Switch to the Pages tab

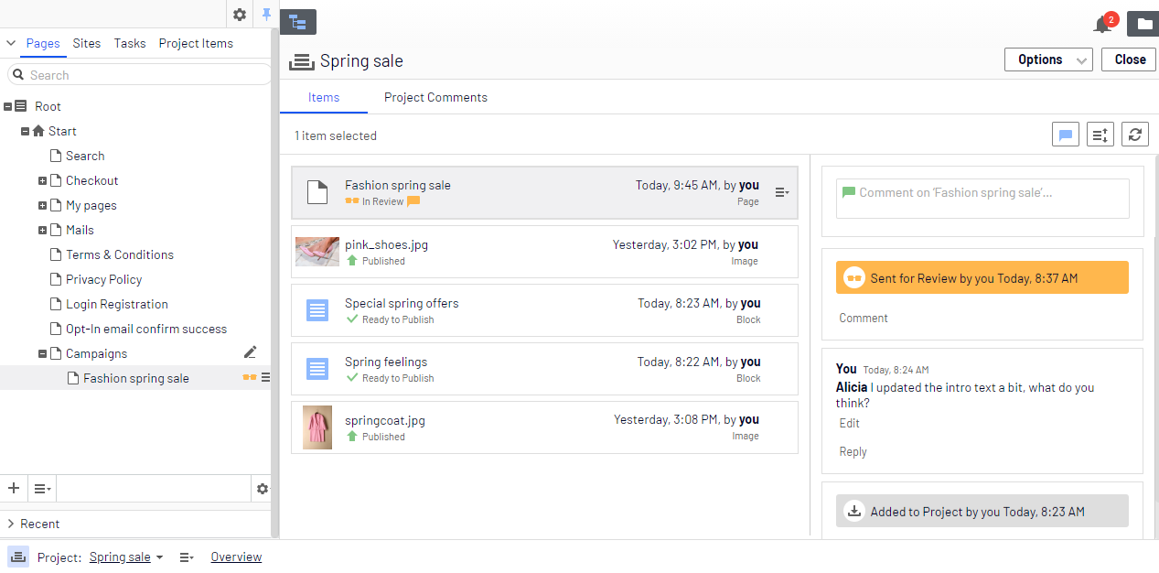pos(43,43)
